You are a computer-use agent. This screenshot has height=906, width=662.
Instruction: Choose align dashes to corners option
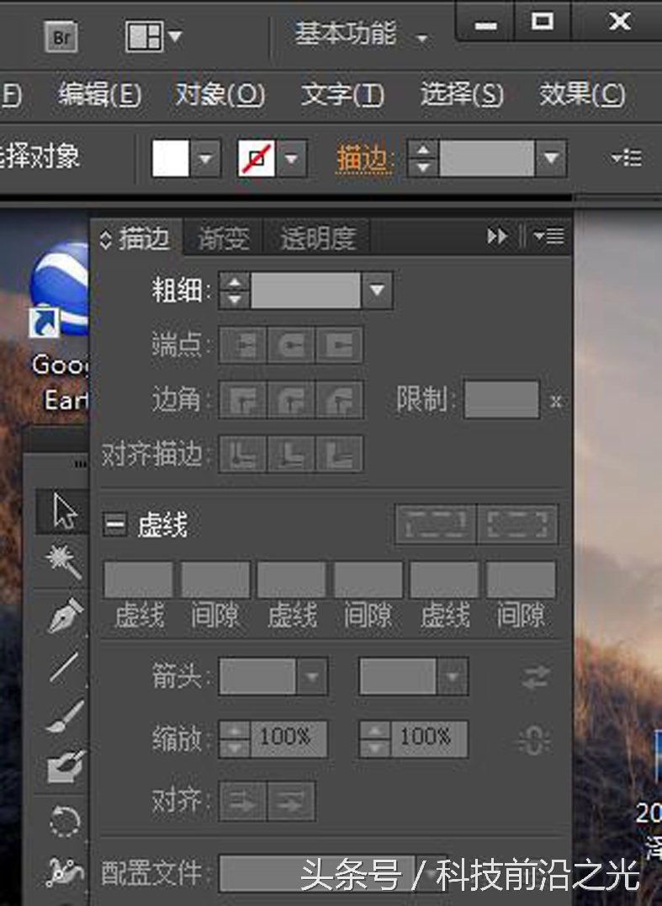click(x=517, y=524)
